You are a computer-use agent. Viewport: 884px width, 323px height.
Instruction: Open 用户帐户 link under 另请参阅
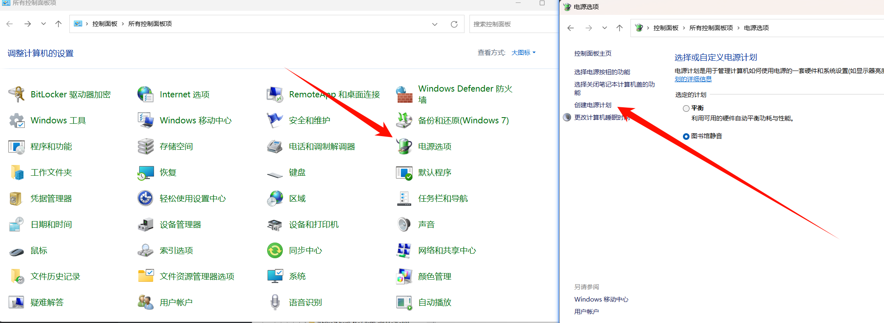tap(586, 311)
